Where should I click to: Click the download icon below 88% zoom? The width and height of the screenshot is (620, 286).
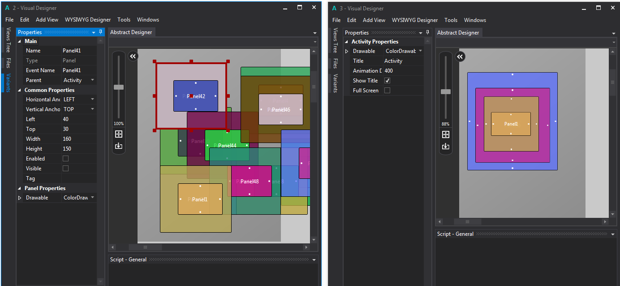tap(446, 146)
